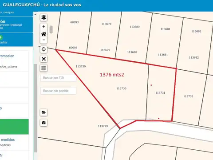Open the romocion sidebar entry

pos(7,56)
